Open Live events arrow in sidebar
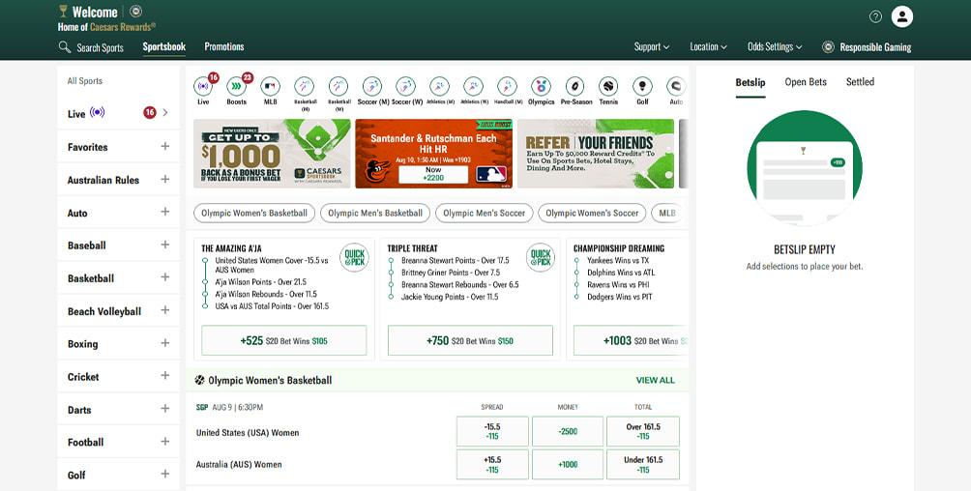Image resolution: width=971 pixels, height=491 pixels. (165, 113)
